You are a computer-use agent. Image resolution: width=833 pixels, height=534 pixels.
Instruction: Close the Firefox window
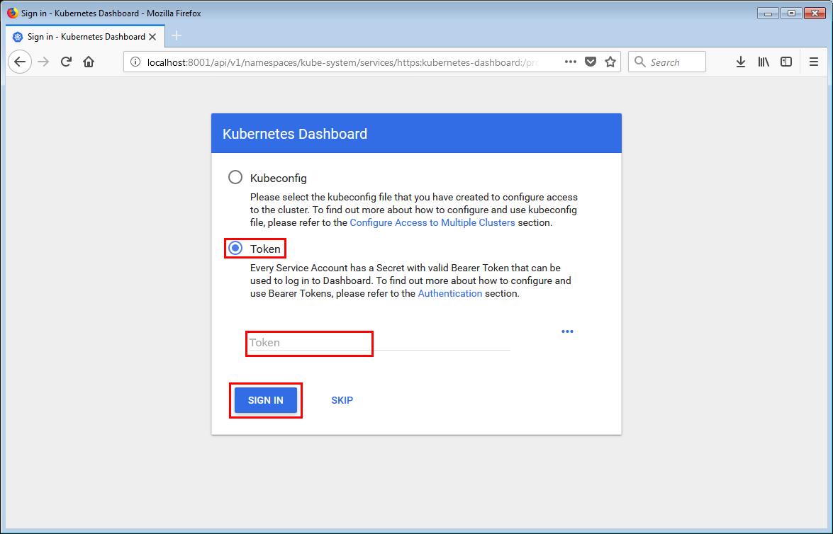click(x=815, y=13)
